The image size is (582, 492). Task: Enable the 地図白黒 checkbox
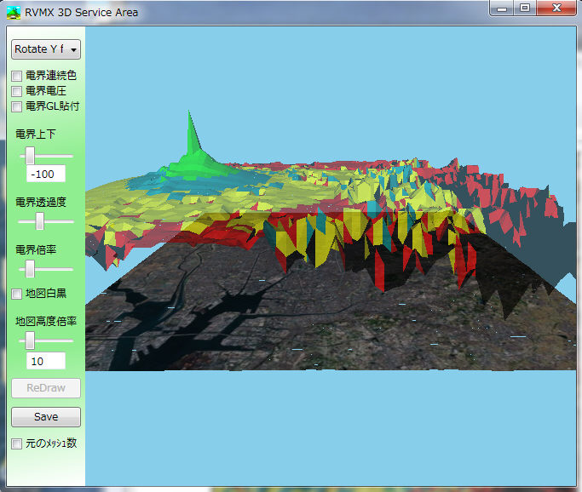coord(17,294)
